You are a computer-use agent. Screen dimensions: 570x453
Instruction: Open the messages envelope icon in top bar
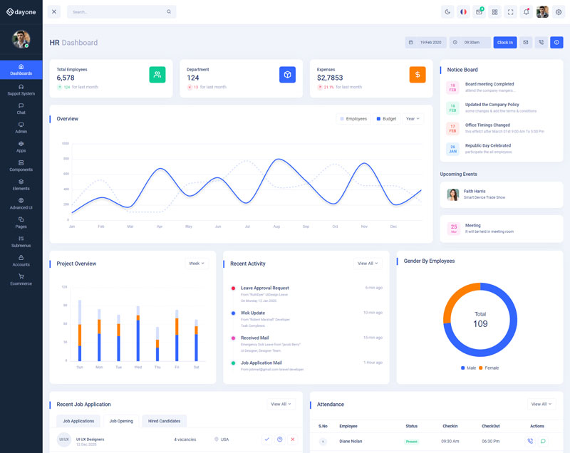480,12
